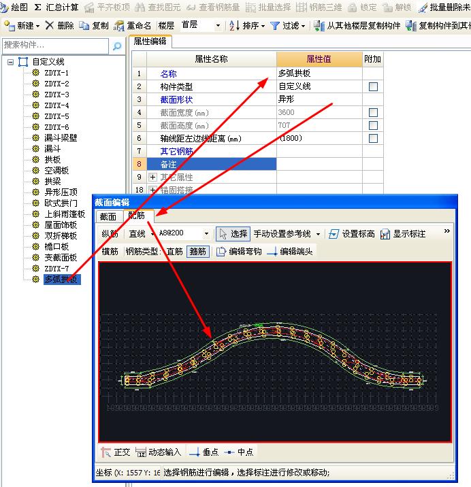This screenshot has width=471, height=487.
Task: Expand the 其它属性 row
Action: click(x=152, y=178)
